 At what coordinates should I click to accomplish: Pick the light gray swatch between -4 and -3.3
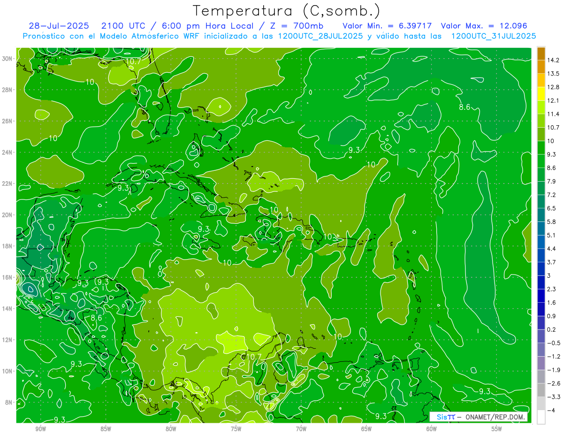coord(541,404)
